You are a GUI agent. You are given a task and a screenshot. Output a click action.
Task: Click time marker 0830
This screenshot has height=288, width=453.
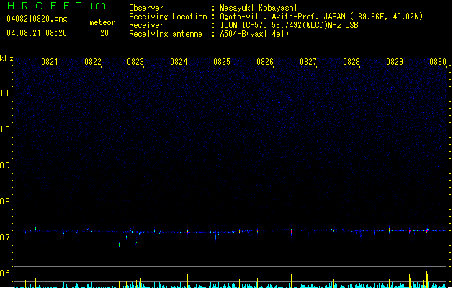[438, 62]
